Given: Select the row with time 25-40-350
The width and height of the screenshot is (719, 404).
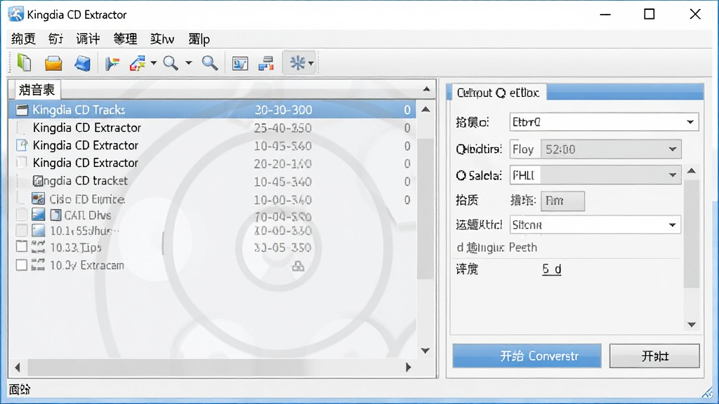Looking at the screenshot, I should [212, 128].
